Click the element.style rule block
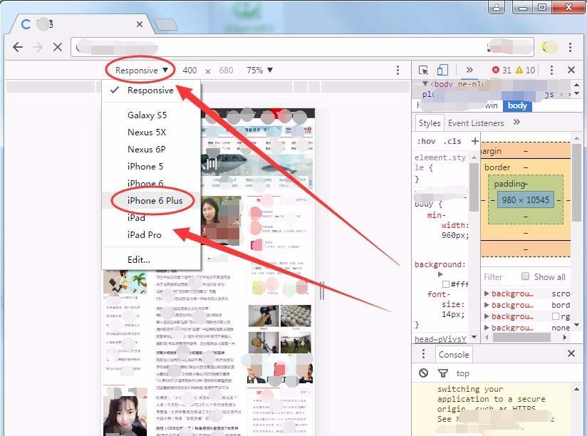 (x=440, y=167)
